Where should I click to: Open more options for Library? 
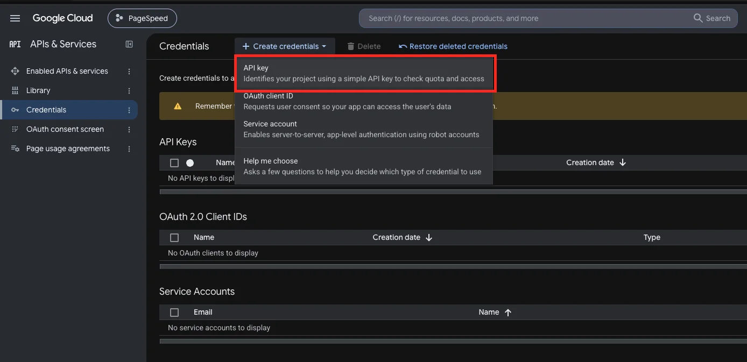[129, 90]
